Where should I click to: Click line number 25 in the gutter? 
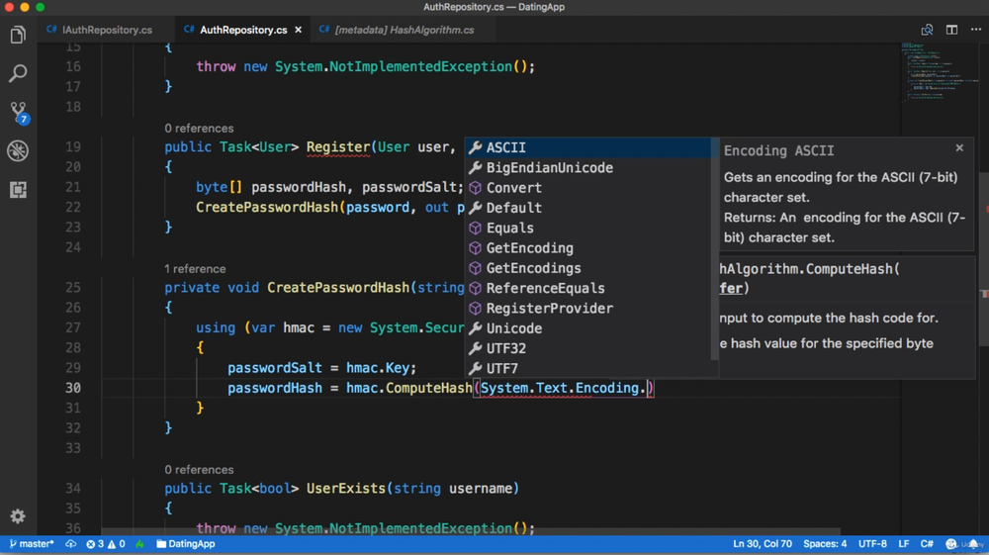[x=73, y=288]
